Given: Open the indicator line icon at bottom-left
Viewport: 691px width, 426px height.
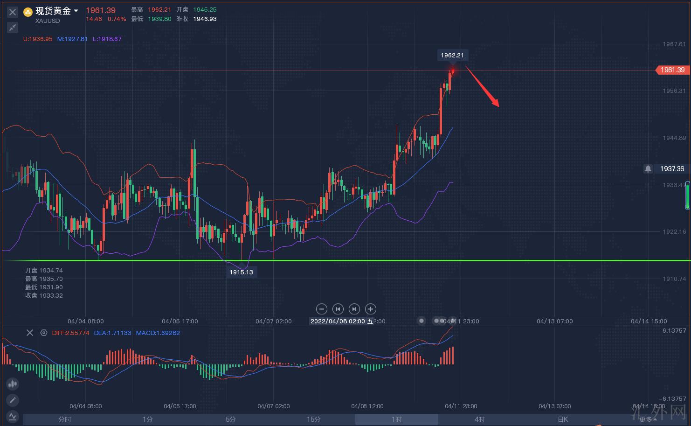Looking at the screenshot, I should click(x=13, y=416).
